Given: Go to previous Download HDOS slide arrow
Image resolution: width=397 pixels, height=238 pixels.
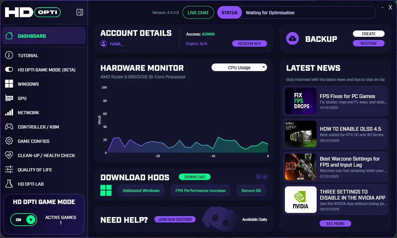Looking at the screenshot, I should click(x=258, y=177).
